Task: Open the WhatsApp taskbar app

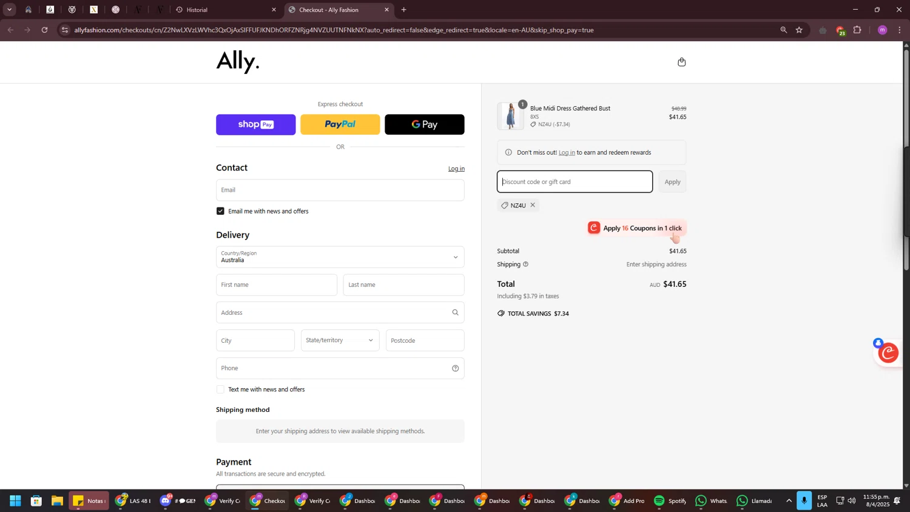Action: pos(712,501)
